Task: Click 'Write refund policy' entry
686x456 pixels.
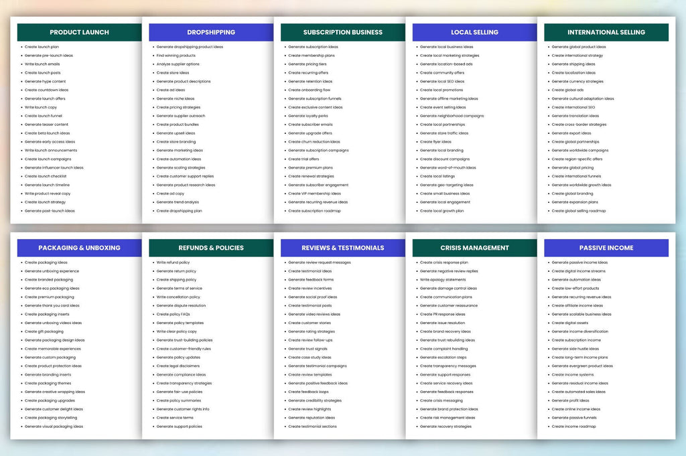Action: click(x=173, y=262)
